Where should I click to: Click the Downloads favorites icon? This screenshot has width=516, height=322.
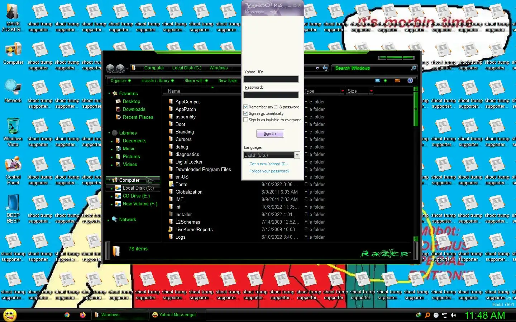118,109
